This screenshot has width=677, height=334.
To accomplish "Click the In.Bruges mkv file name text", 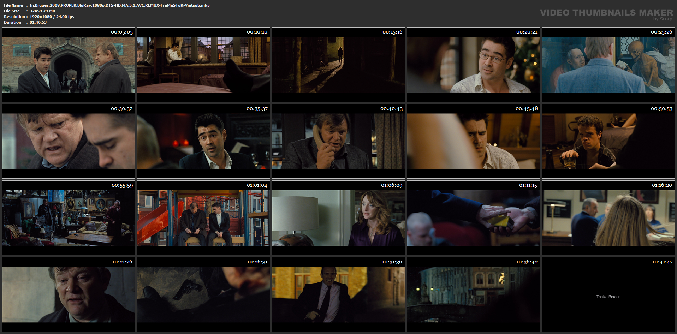I will tap(120, 5).
